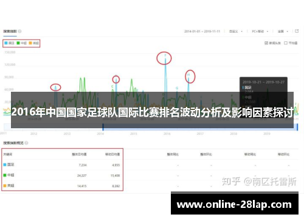304x220 pixels.
Task: Click 2013 on the range timeline
Action: coord(67,134)
